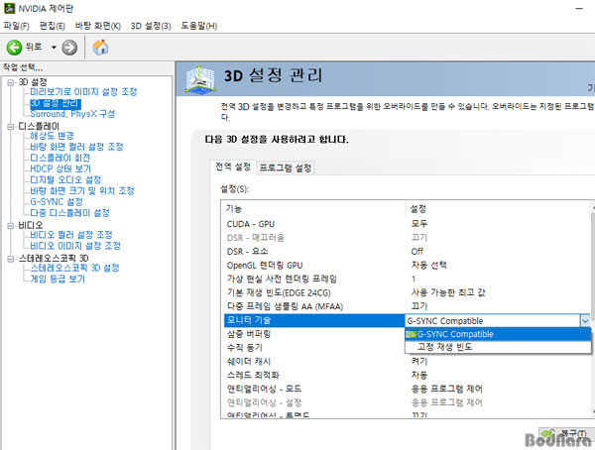Click the 자동 선택 value for OpenGL
Viewport: 595px width, 450px height.
(428, 266)
